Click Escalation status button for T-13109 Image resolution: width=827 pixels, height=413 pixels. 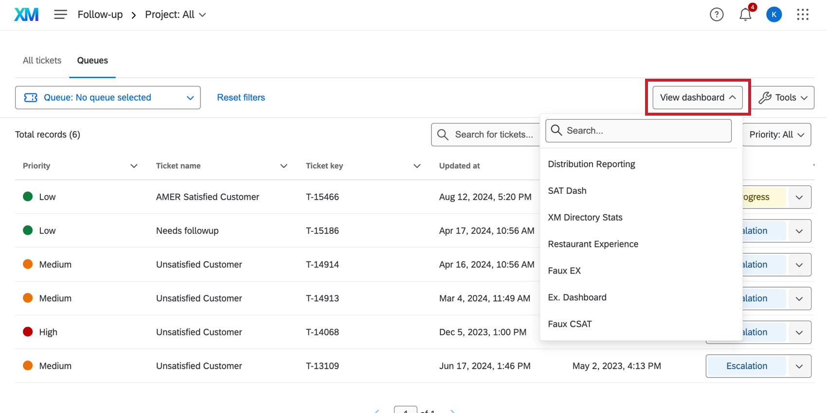click(x=746, y=366)
